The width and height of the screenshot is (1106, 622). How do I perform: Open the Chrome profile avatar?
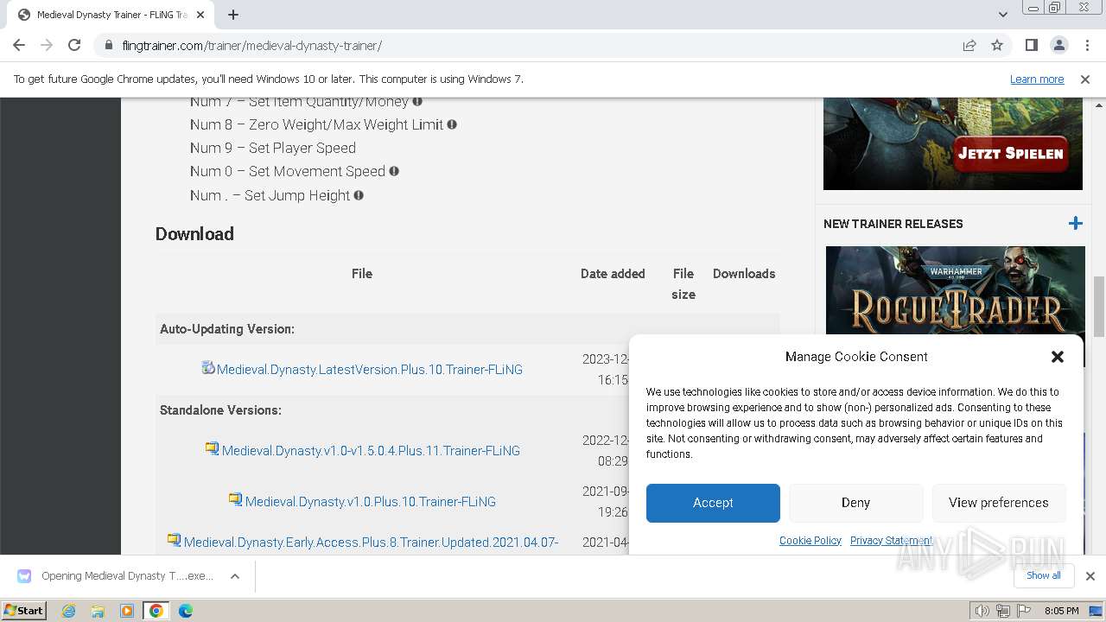click(1058, 45)
